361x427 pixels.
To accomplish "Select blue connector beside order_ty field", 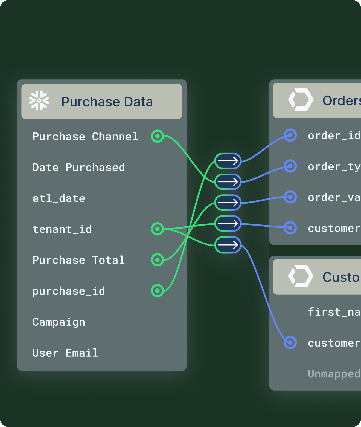I will tap(290, 166).
